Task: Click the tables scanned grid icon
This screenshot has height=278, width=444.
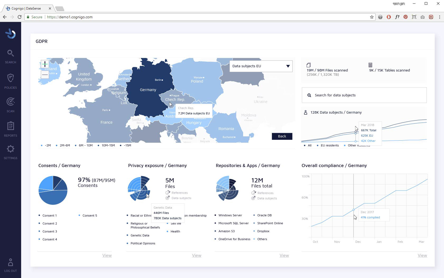Action: [x=370, y=65]
